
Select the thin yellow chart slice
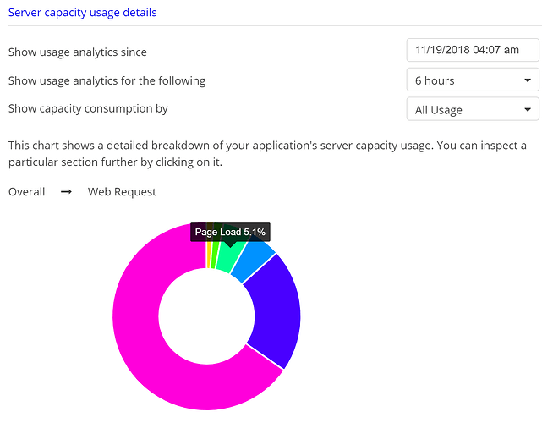(x=209, y=255)
